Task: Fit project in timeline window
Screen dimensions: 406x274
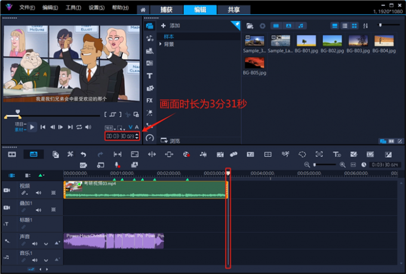Action: pos(353,165)
